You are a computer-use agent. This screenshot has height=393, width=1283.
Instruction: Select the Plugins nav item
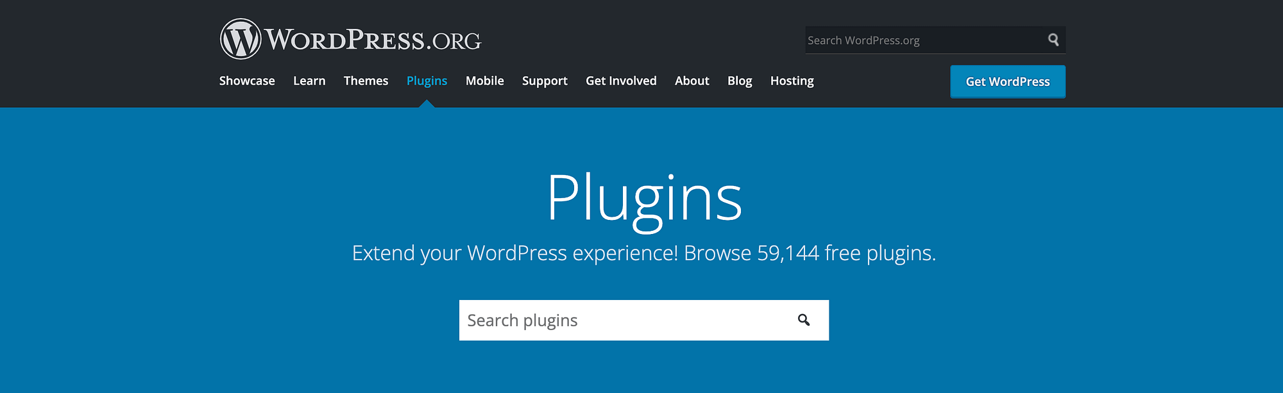click(427, 81)
